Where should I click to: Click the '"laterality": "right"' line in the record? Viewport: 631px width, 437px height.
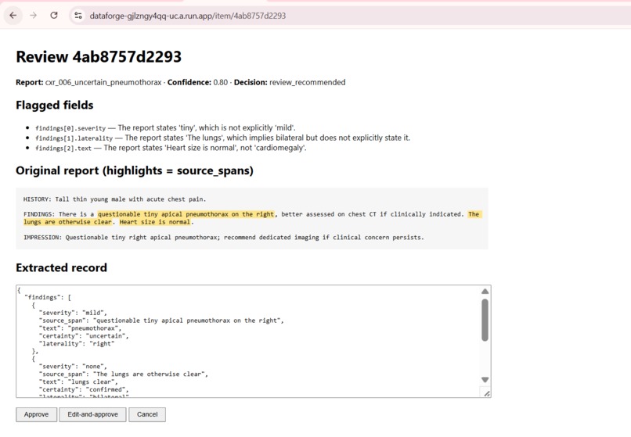point(77,344)
